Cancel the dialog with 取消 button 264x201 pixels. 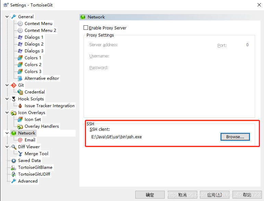(x=183, y=195)
